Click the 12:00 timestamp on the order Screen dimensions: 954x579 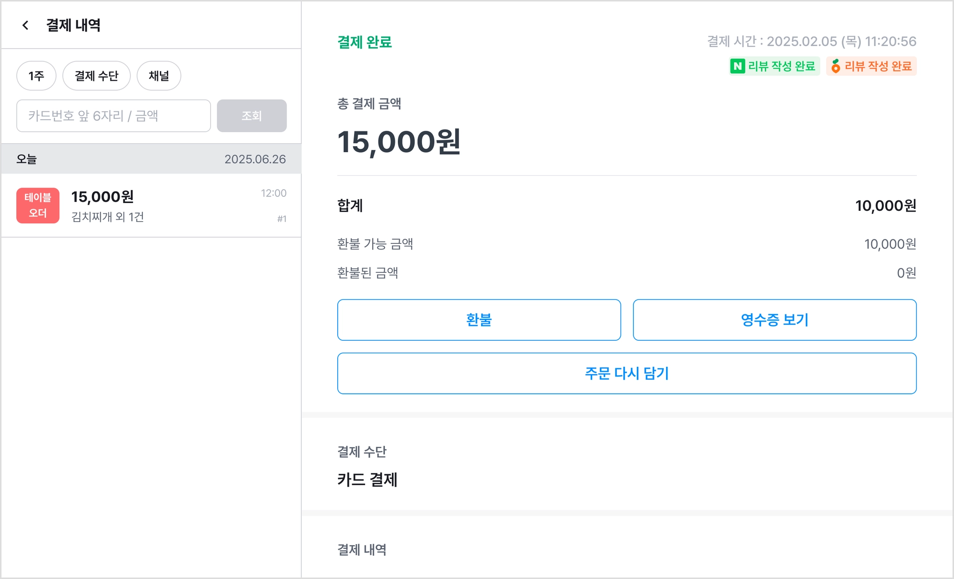(x=273, y=193)
